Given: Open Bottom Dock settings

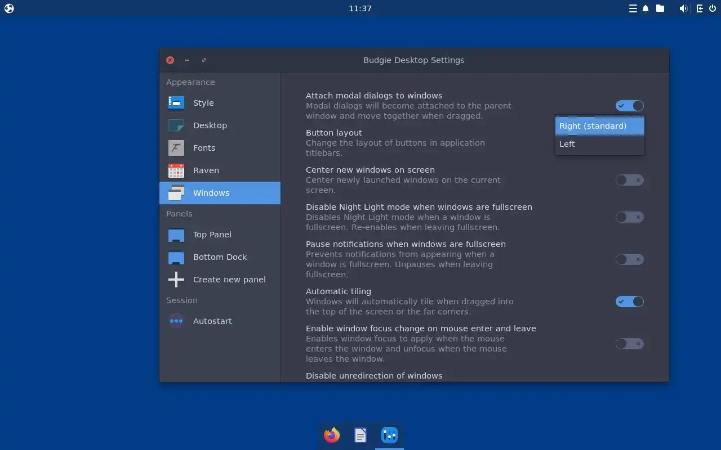Looking at the screenshot, I should click(220, 257).
